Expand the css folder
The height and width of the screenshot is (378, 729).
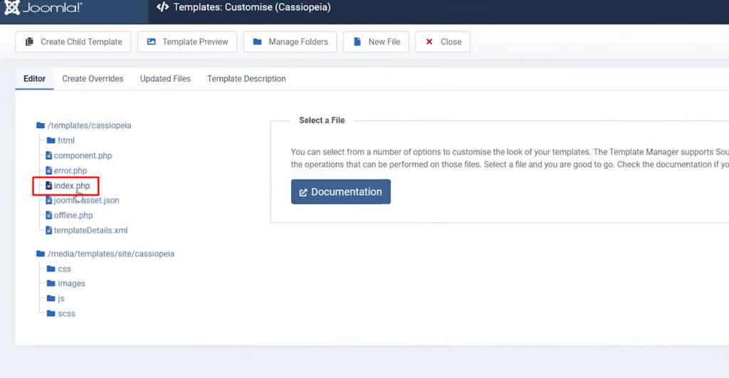(x=64, y=269)
